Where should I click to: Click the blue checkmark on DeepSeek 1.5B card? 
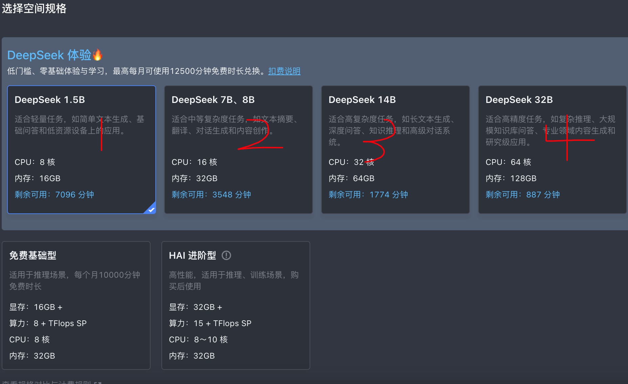(x=151, y=210)
